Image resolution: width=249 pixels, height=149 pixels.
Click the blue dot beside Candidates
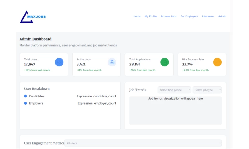(26, 96)
